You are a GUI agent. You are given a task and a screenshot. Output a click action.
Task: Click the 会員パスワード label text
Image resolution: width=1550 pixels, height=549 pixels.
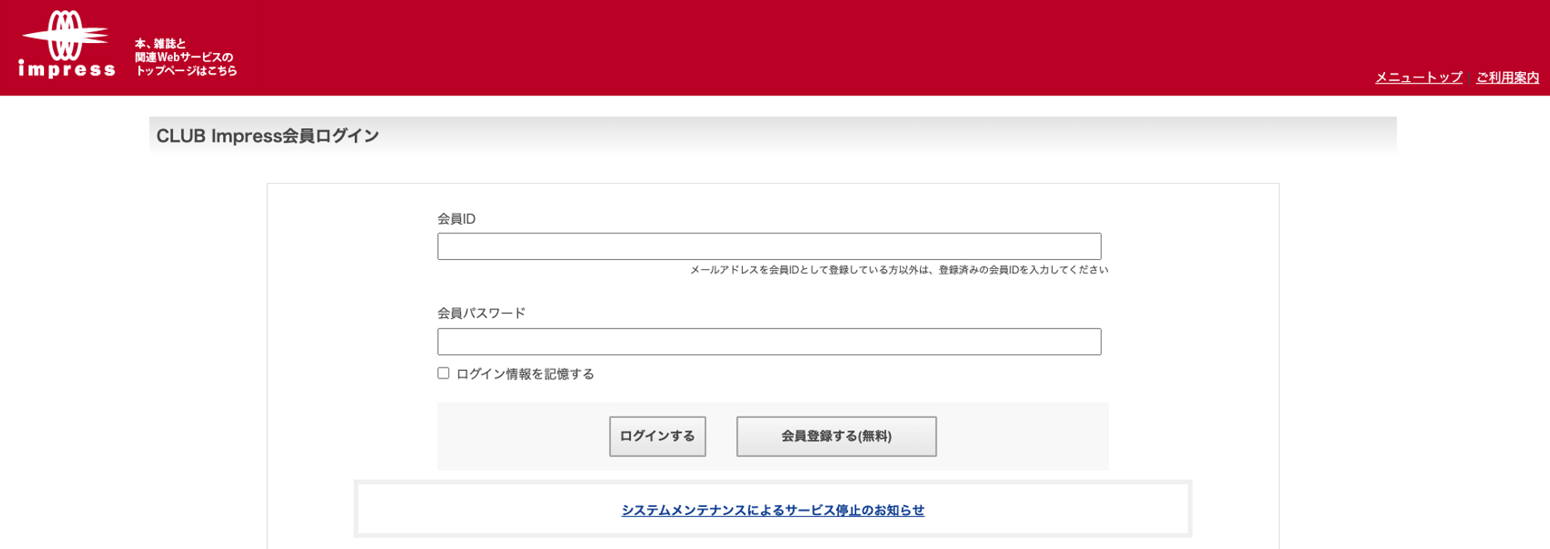482,313
